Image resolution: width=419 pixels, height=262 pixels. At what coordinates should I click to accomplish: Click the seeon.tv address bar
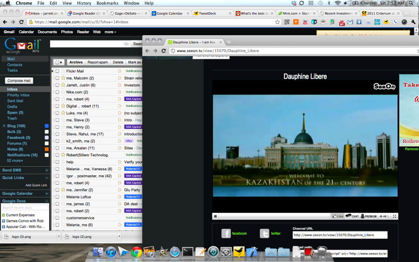tap(294, 51)
